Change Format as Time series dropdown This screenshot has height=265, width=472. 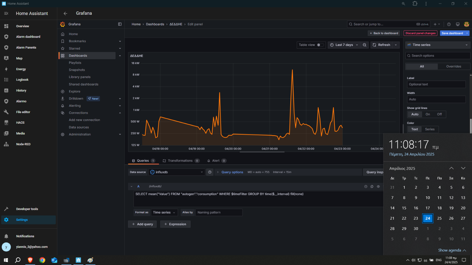[x=164, y=213]
